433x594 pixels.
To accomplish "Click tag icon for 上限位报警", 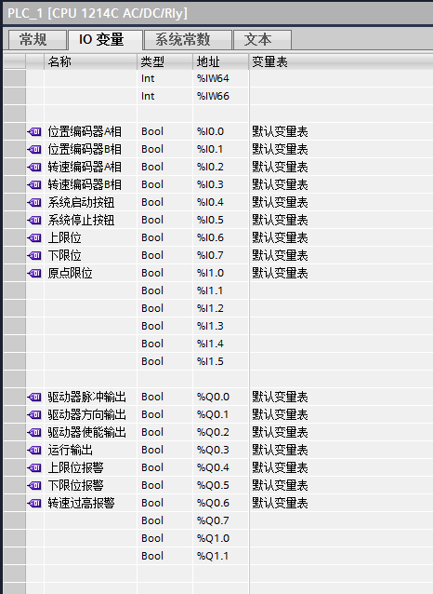I will (x=34, y=468).
